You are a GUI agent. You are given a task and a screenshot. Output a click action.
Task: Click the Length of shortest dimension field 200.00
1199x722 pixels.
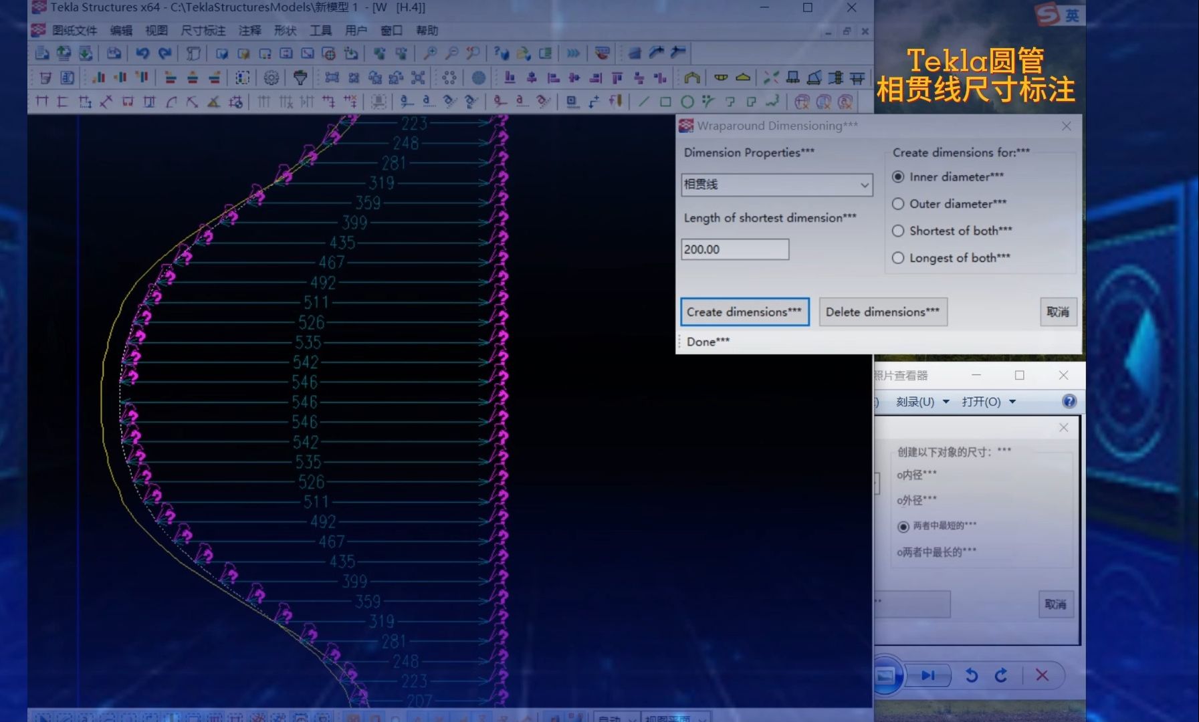point(735,249)
